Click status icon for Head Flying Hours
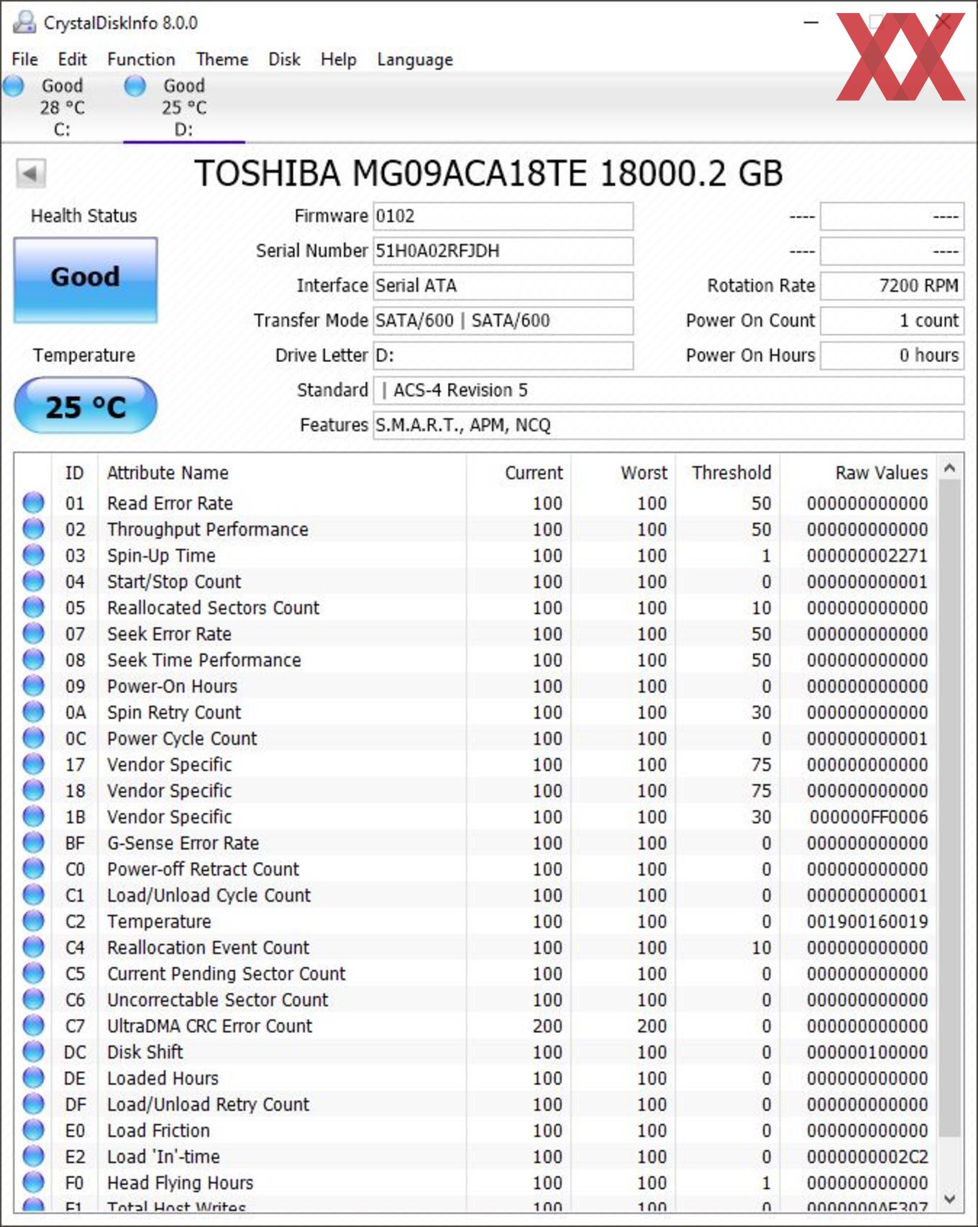The height and width of the screenshot is (1227, 978). pyautogui.click(x=33, y=1182)
